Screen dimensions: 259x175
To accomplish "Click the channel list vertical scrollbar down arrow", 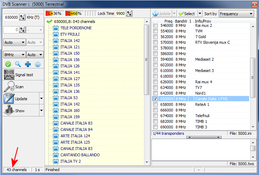I will click(147, 162).
